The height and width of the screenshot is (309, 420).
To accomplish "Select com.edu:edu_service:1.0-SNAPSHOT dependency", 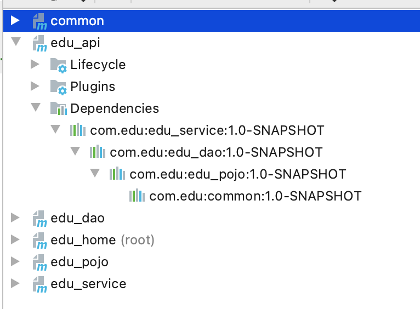I will [207, 131].
